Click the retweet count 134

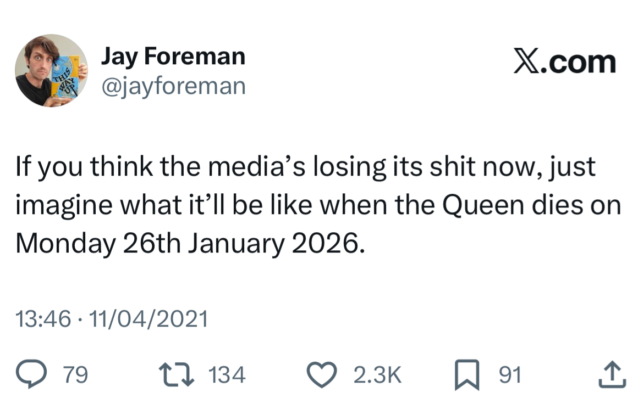227,376
